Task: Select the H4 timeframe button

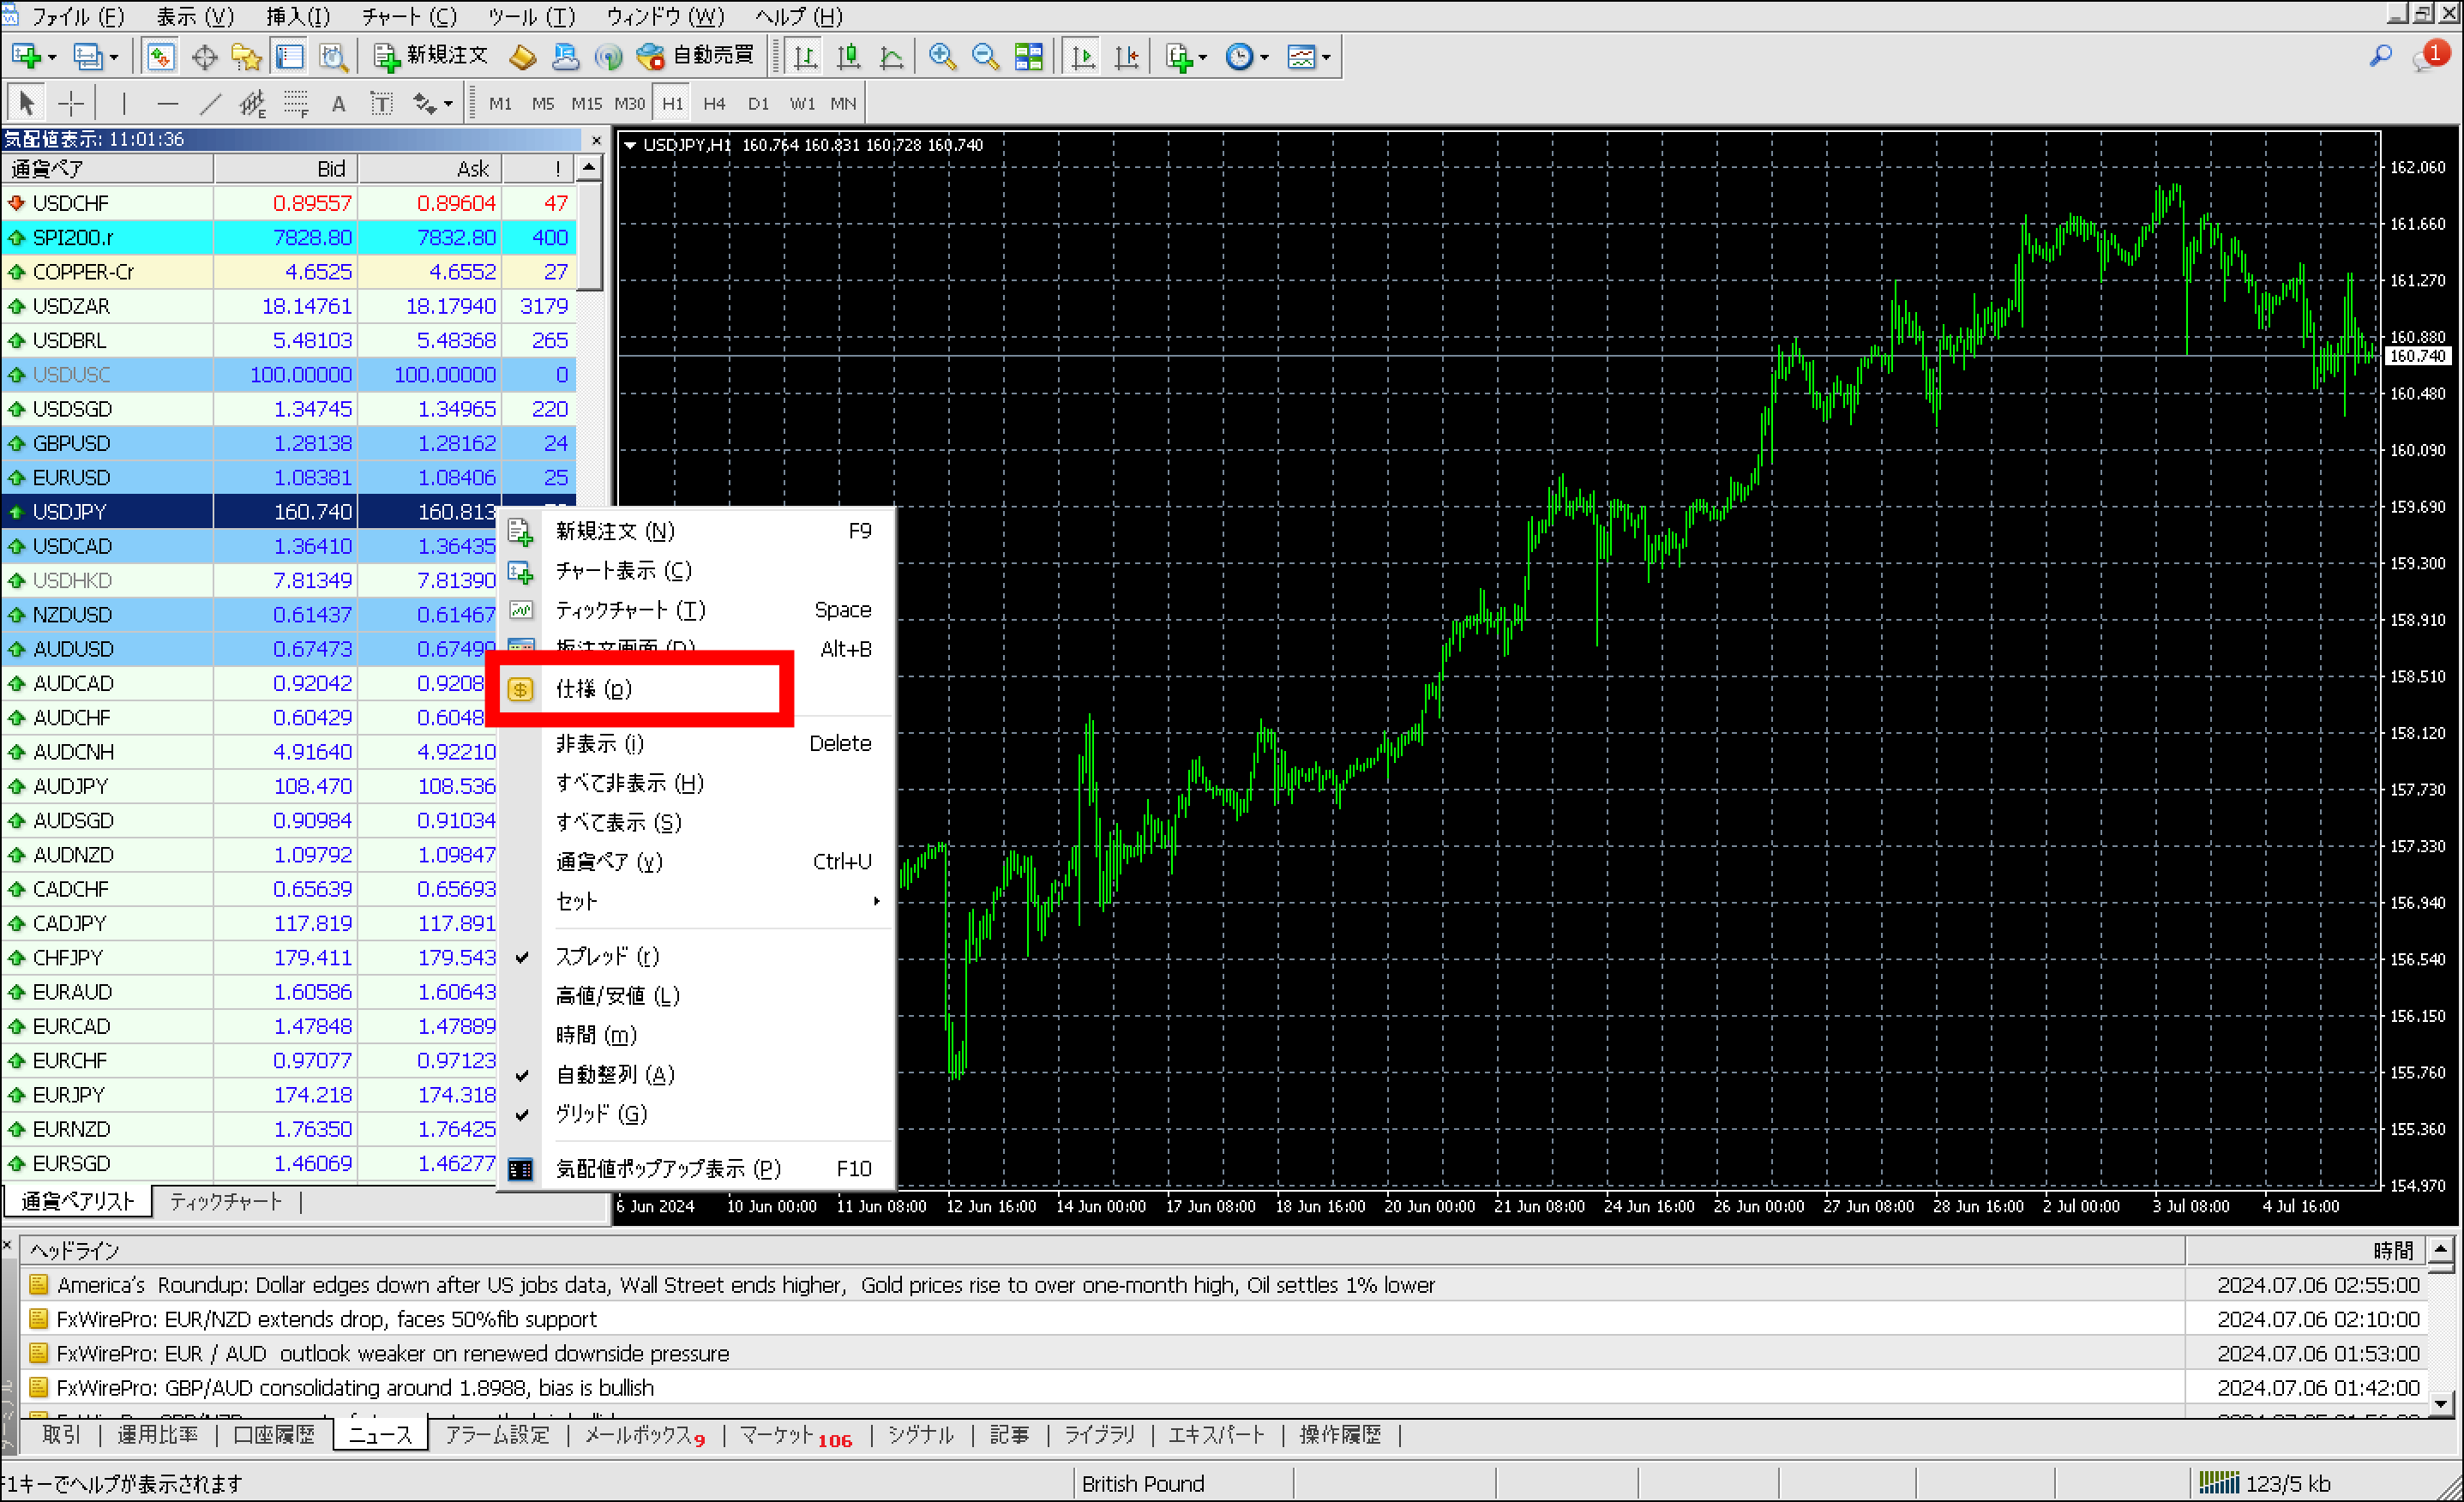Action: pyautogui.click(x=714, y=103)
